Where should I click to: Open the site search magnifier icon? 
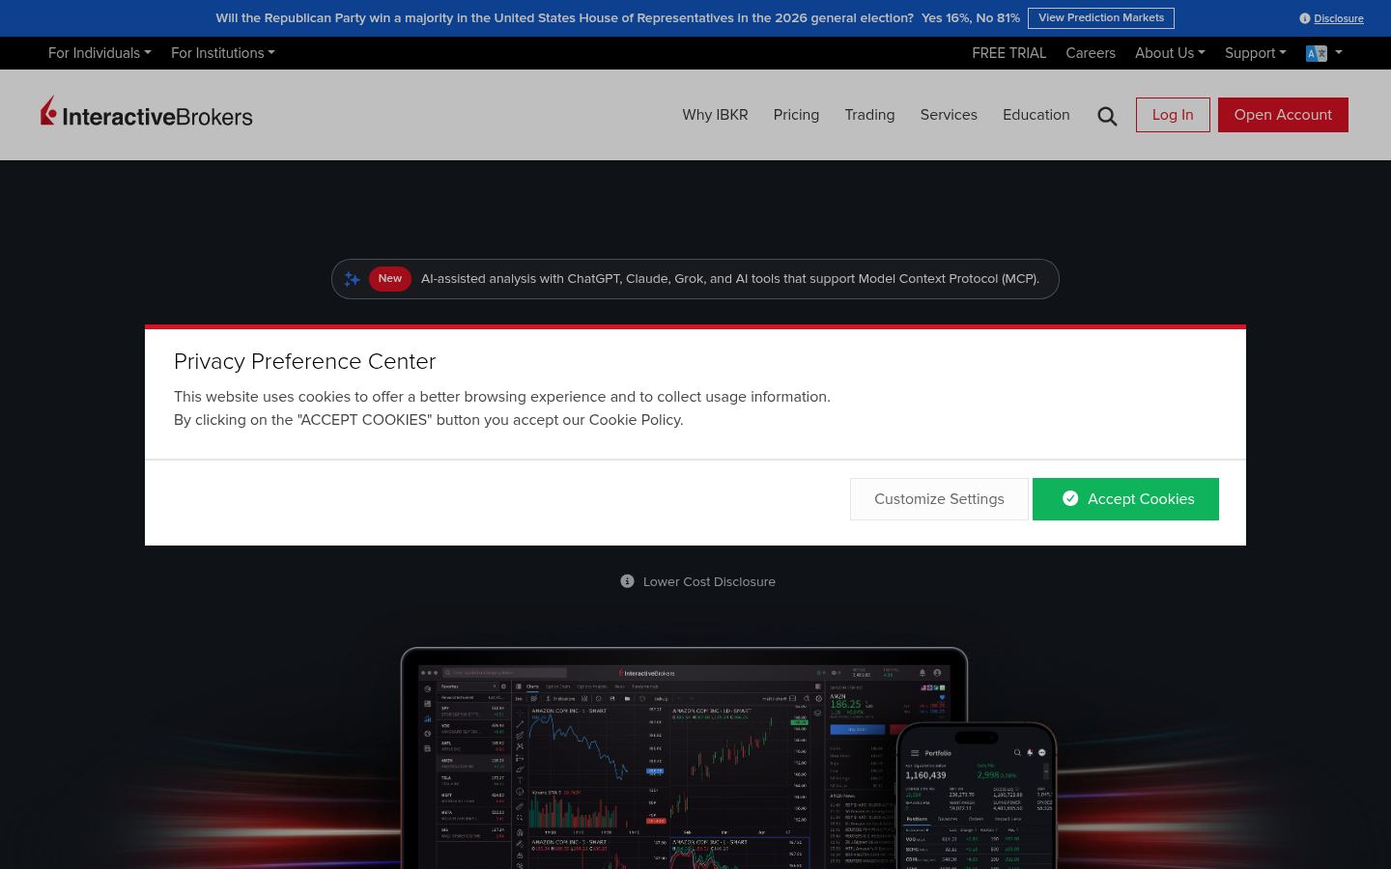pyautogui.click(x=1107, y=116)
